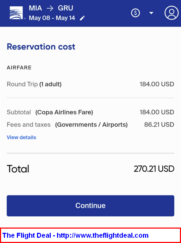Click the Total label
Viewport: 181px width, 243px height.
pyautogui.click(x=18, y=169)
